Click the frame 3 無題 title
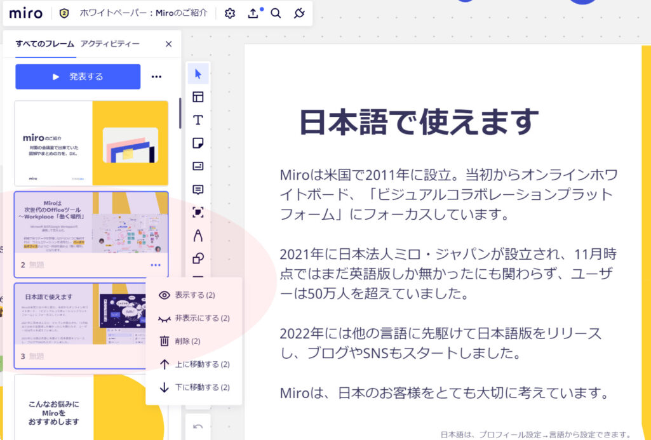This screenshot has height=440, width=651. (37, 357)
